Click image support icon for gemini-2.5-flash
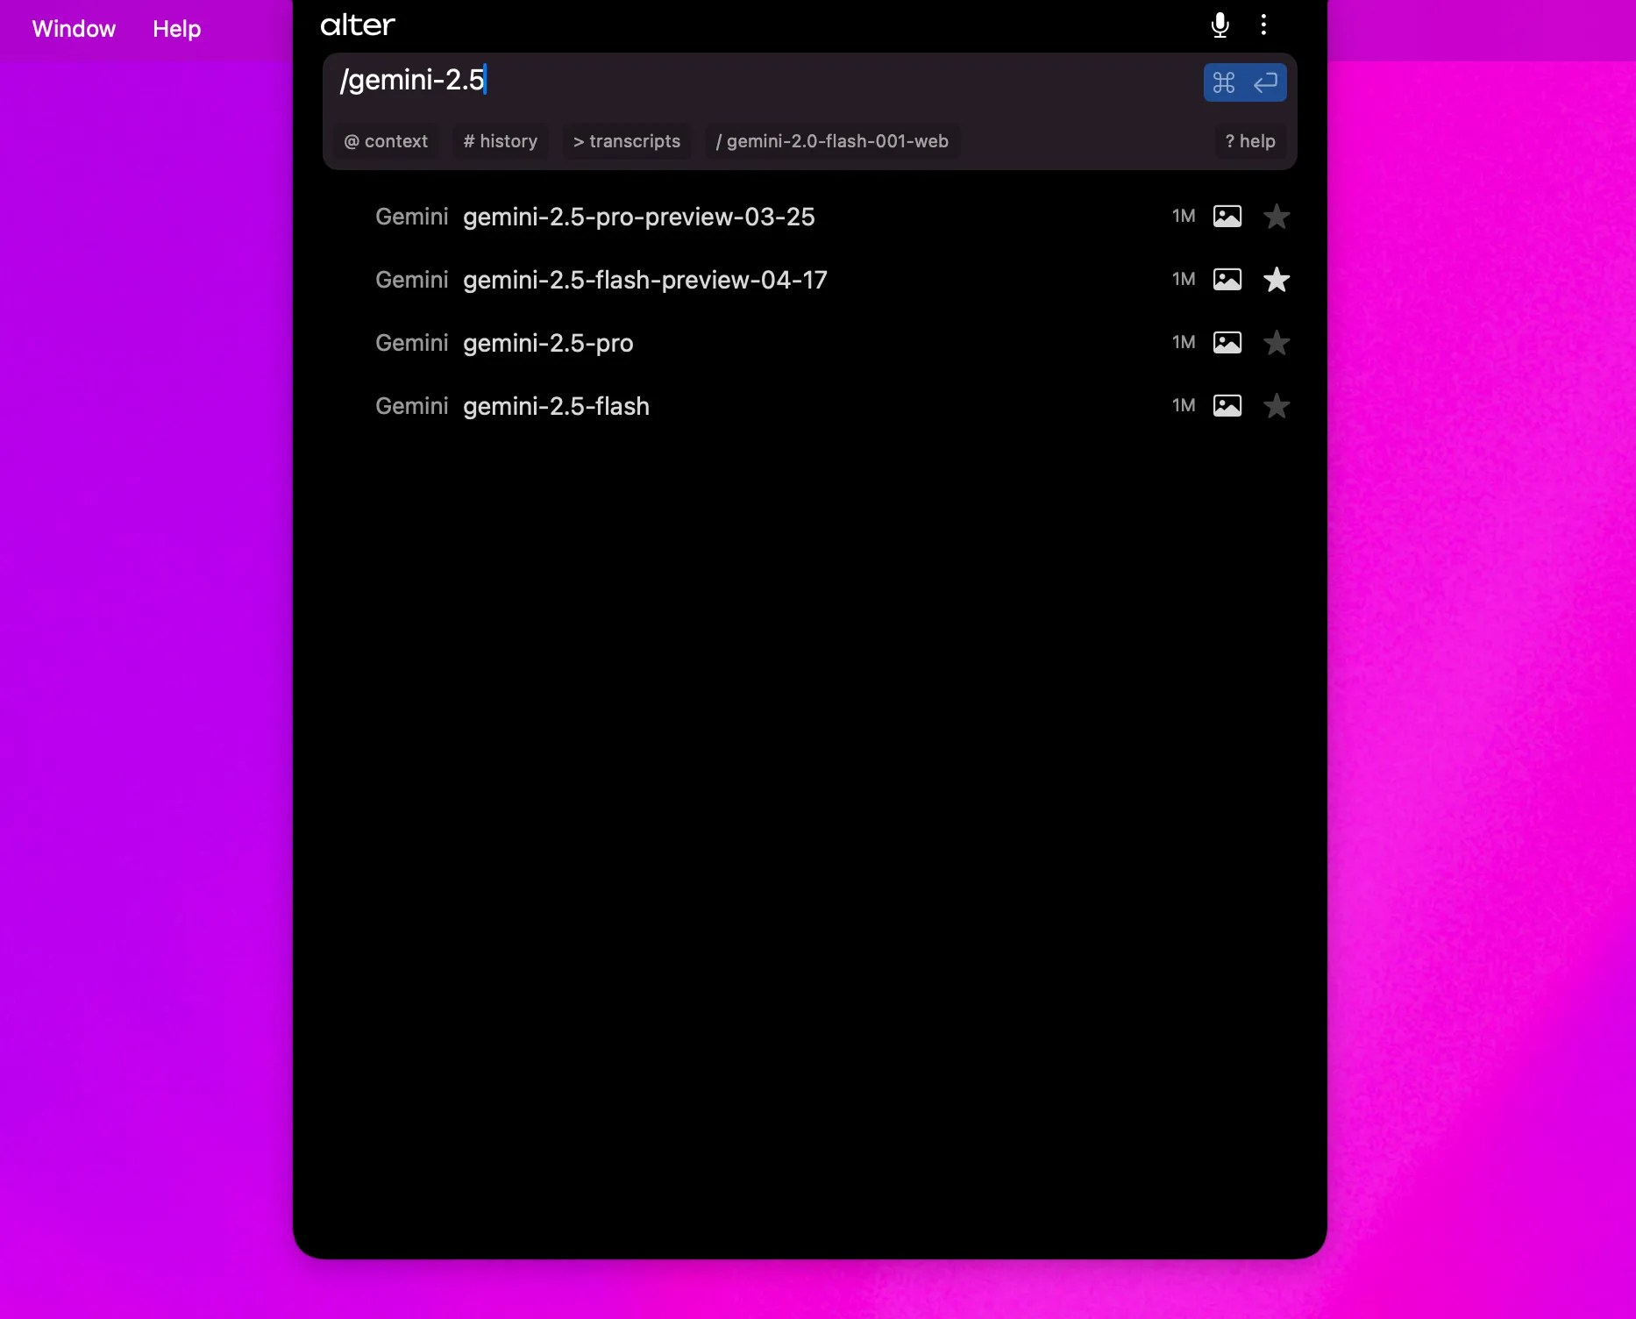Viewport: 1636px width, 1319px height. [1227, 406]
